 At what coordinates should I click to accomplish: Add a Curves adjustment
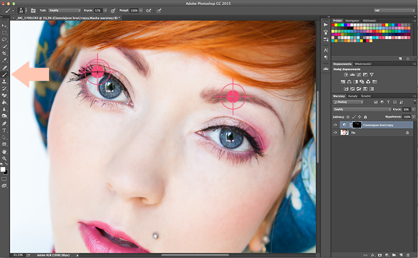click(x=359, y=75)
